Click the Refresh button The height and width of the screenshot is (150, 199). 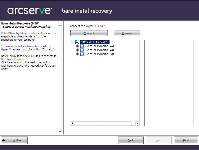click(x=127, y=33)
